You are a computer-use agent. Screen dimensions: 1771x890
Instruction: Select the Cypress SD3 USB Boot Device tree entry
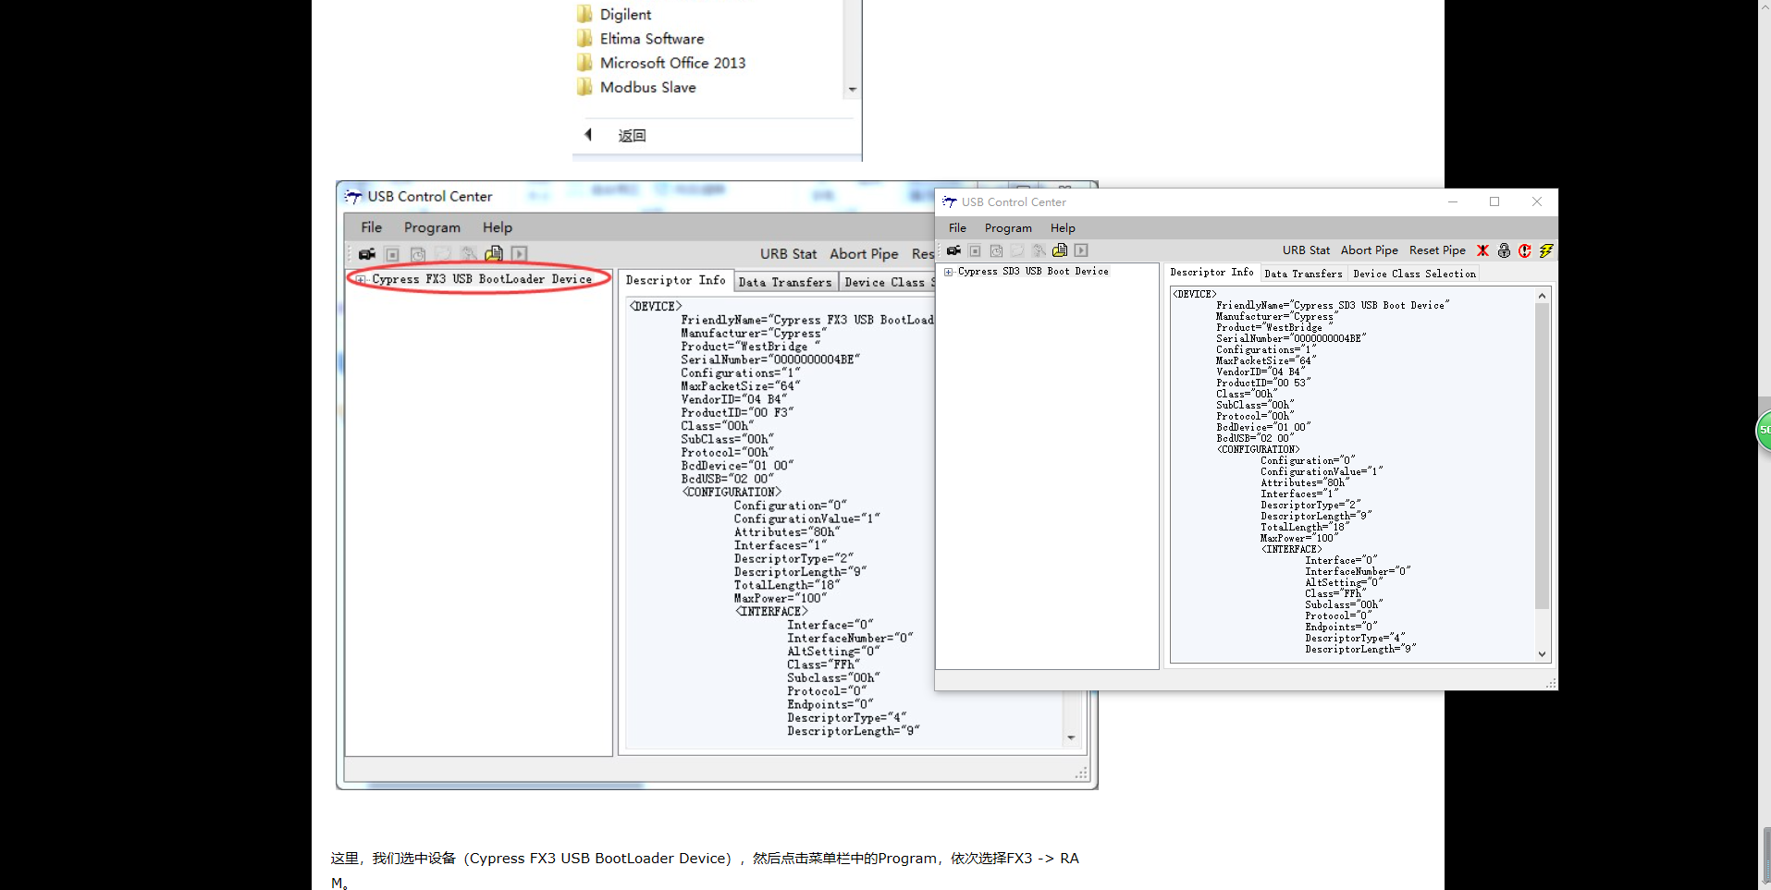(x=1033, y=272)
